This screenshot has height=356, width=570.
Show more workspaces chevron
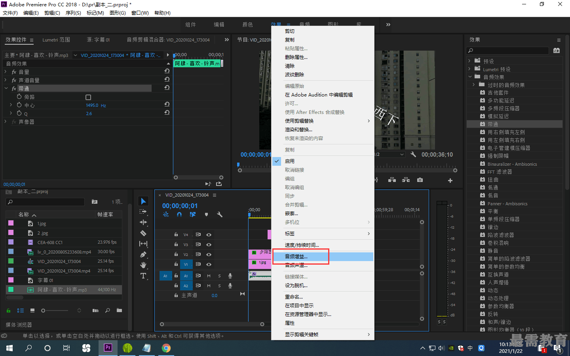pyautogui.click(x=388, y=25)
